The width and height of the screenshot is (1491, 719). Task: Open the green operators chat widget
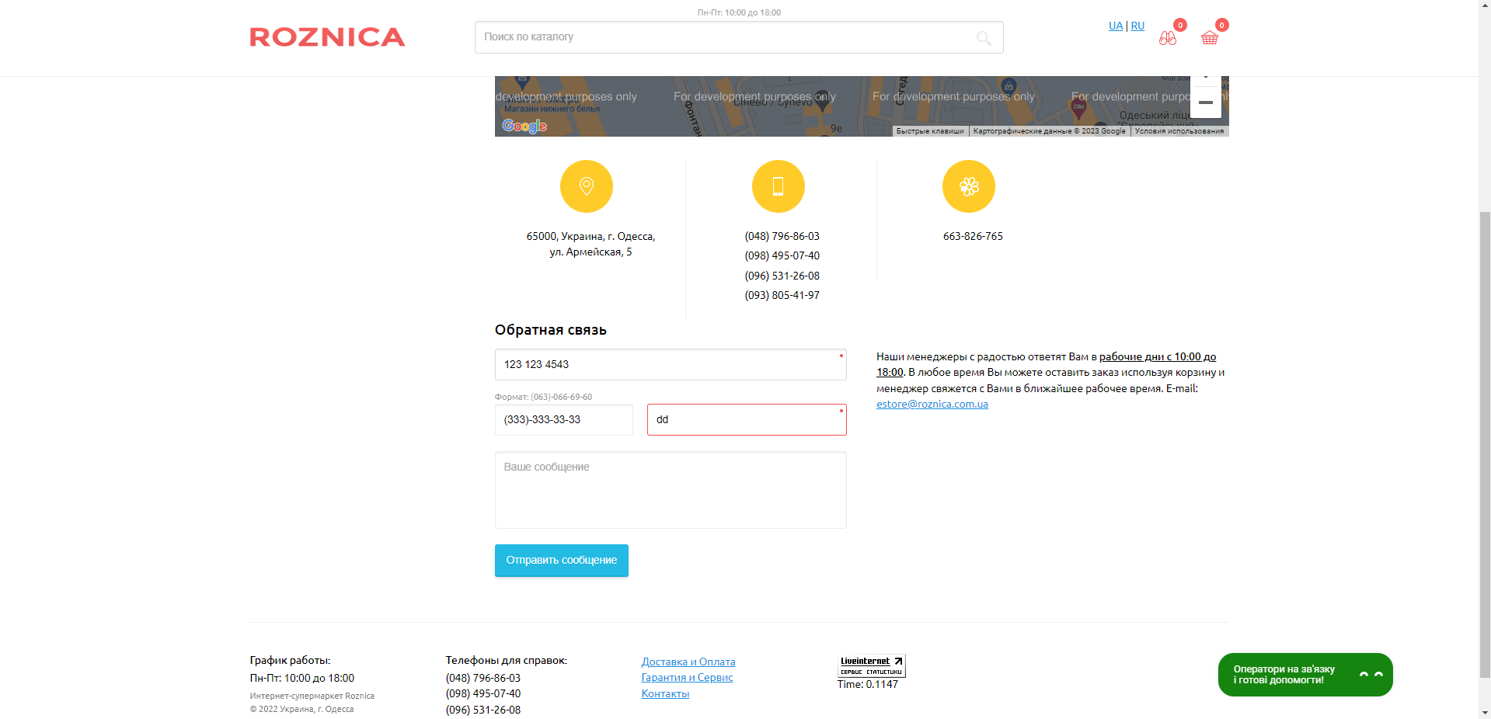pos(1305,675)
